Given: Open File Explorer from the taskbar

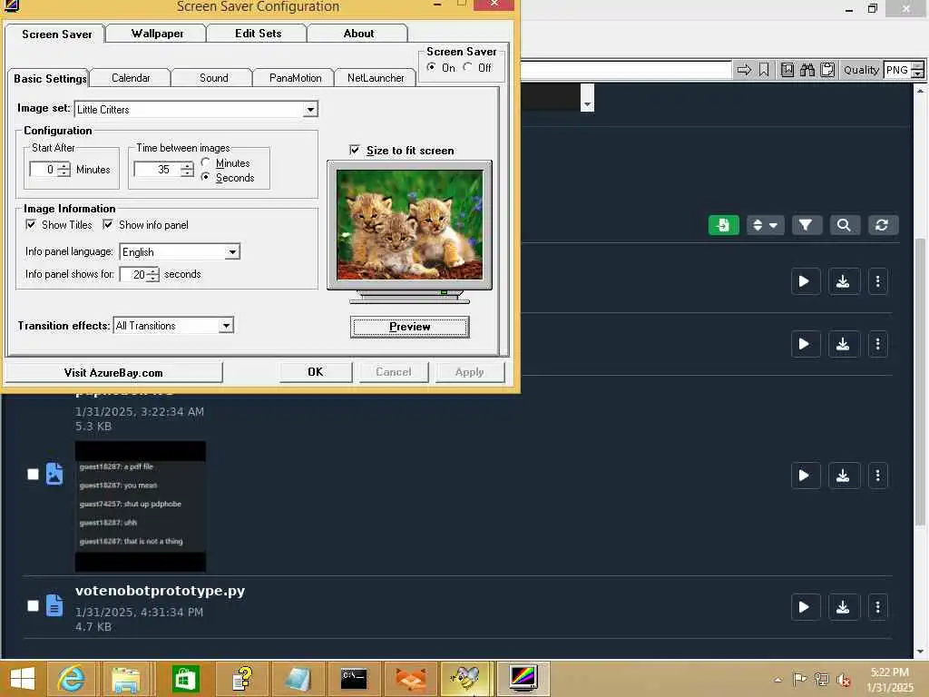Looking at the screenshot, I should point(125,679).
